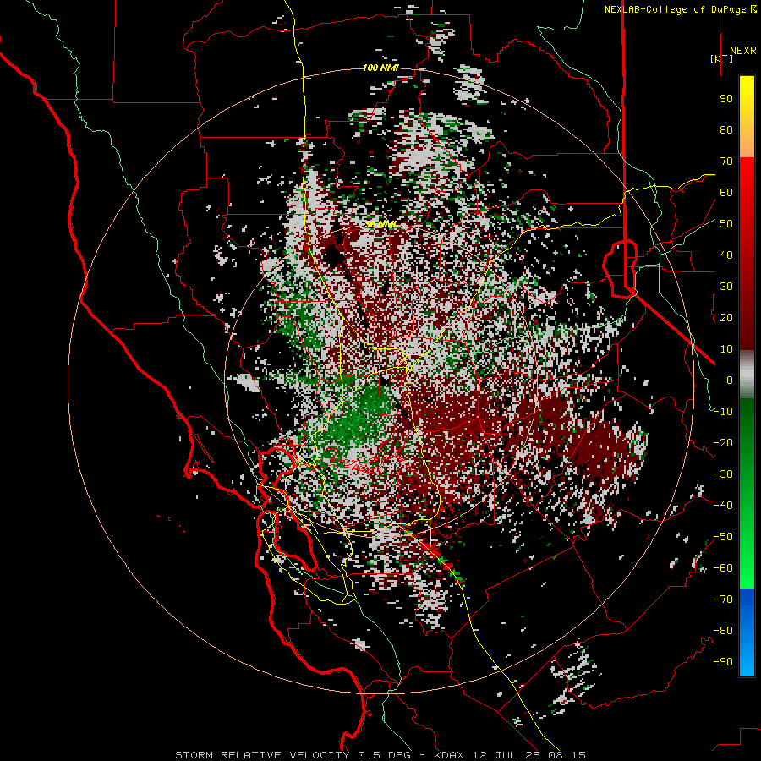Viewport: 761px width, 761px height.
Task: Click the -90 scale label
Action: click(723, 662)
